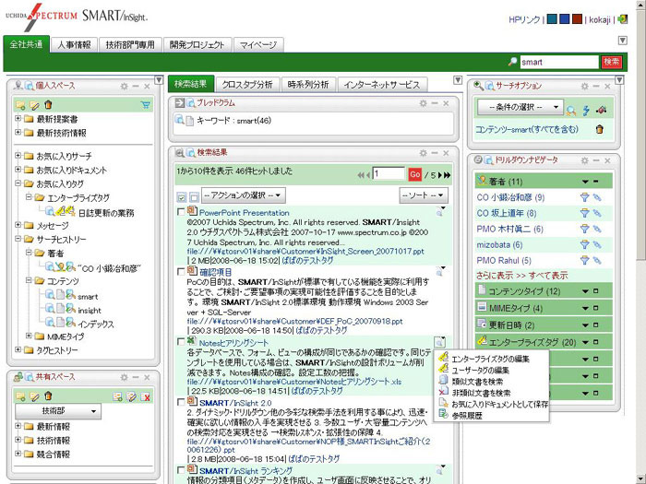
Task: Click the ぱぱのテストタグ link under 確認項目
Action: (x=321, y=330)
